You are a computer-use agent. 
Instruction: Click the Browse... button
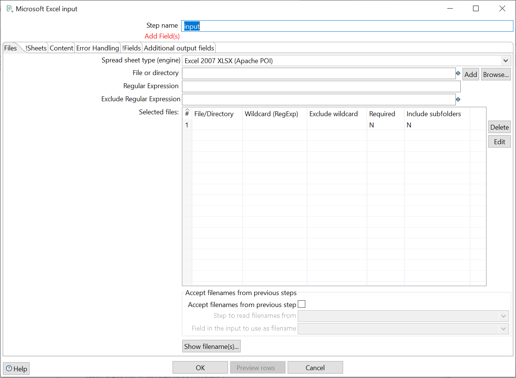point(496,74)
